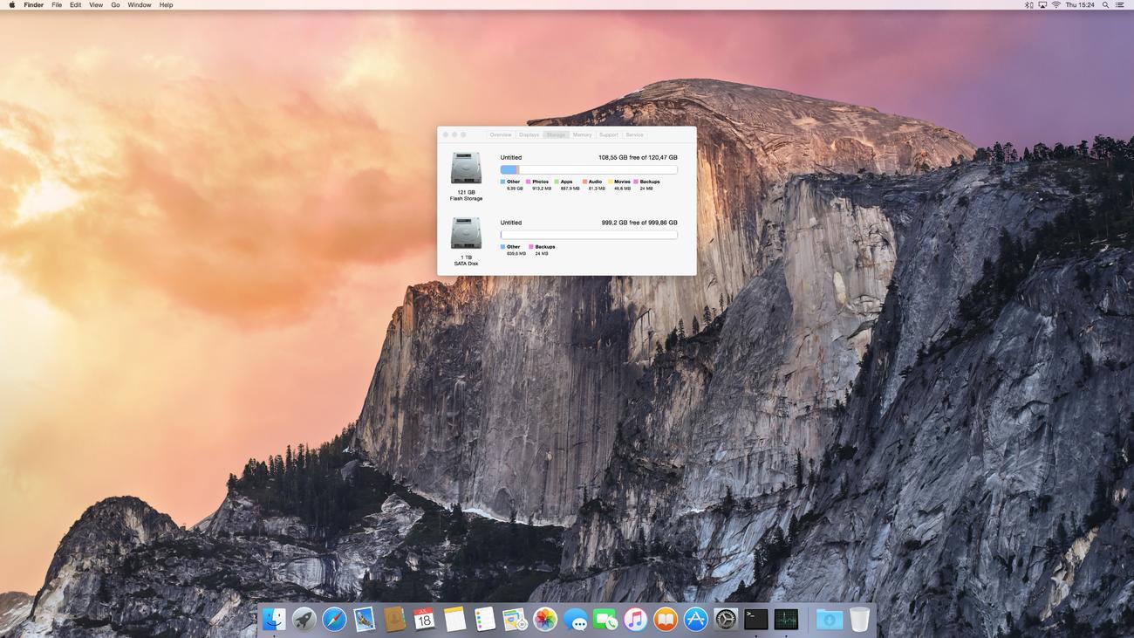
Task: Open the Downloads folder stack in dock
Action: click(829, 620)
